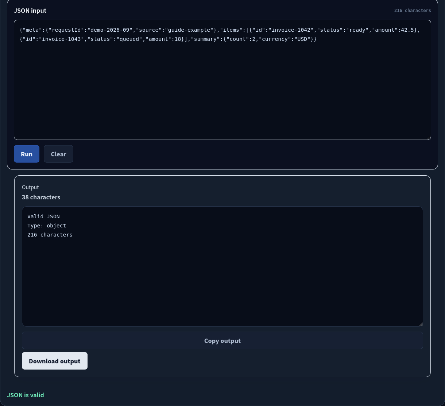
Task: Place the cursor on the "Type: object" output line
Action: coord(47,226)
